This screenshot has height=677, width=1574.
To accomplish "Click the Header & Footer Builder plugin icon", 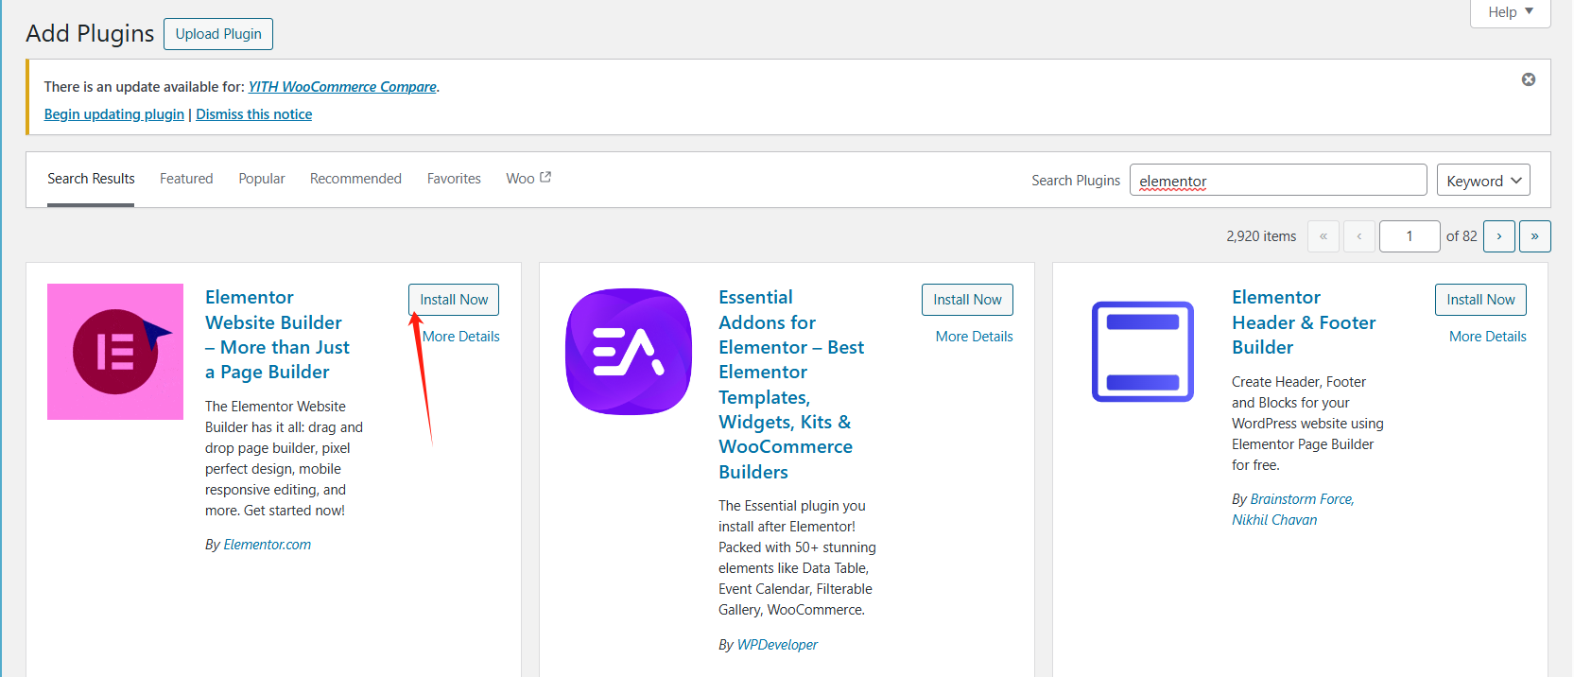I will 1142,352.
